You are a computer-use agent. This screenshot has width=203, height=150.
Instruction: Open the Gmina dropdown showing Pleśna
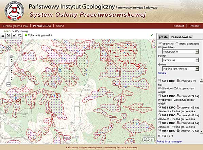point(181,69)
